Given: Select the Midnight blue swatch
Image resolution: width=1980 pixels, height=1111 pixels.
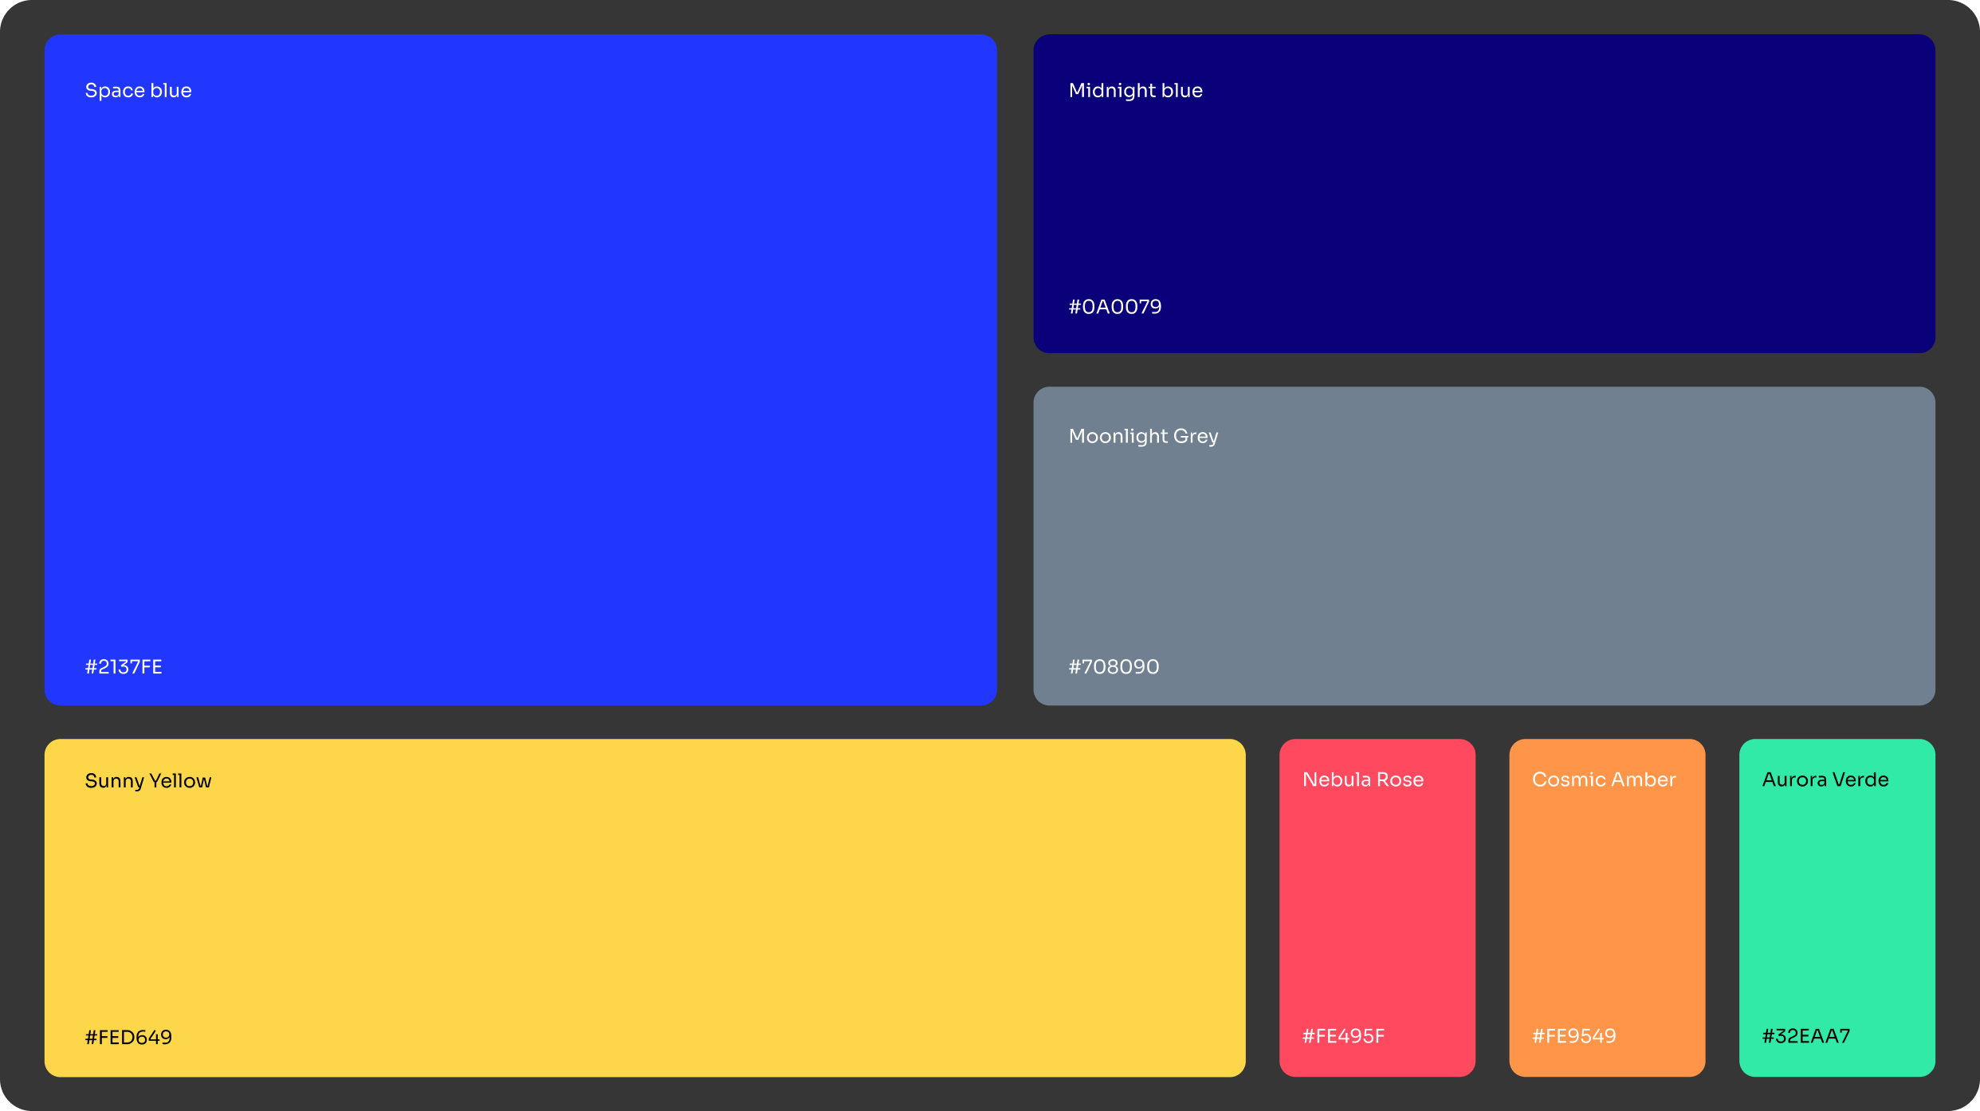Looking at the screenshot, I should [1483, 194].
